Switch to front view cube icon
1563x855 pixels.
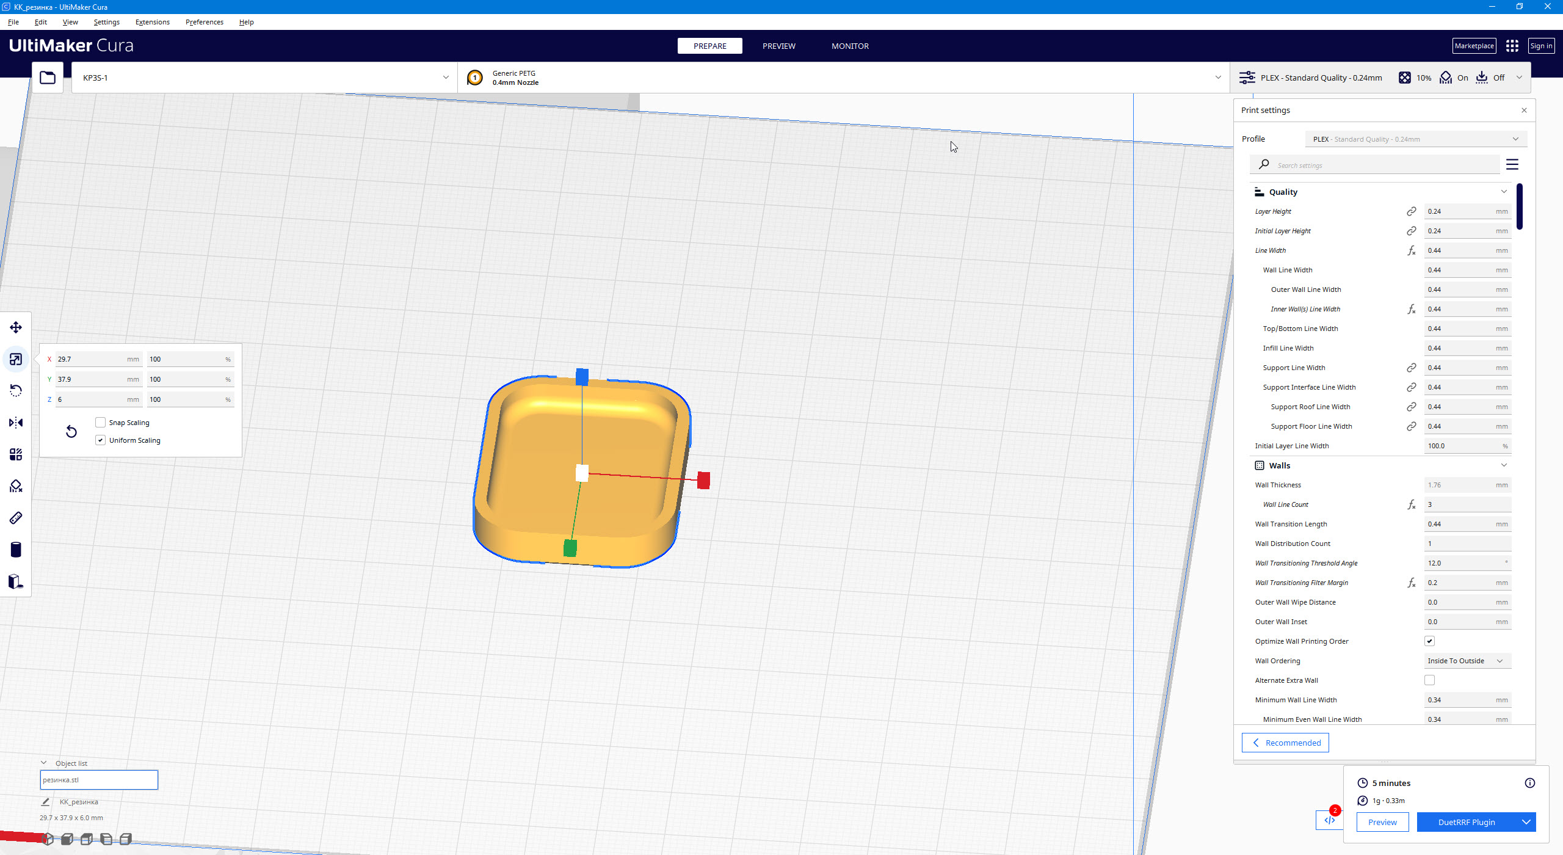67,839
